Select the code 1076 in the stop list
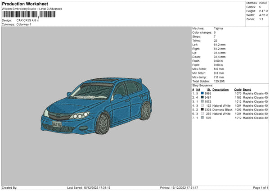The width and height of the screenshot is (270, 191). [x=238, y=93]
